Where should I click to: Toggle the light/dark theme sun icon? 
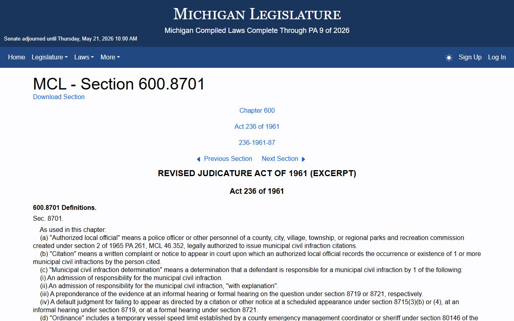click(x=449, y=57)
